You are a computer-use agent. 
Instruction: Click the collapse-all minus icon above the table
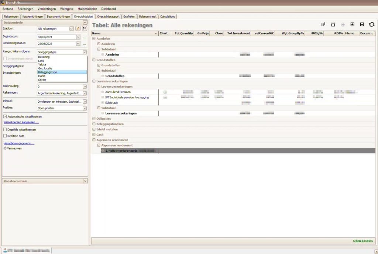click(362, 24)
